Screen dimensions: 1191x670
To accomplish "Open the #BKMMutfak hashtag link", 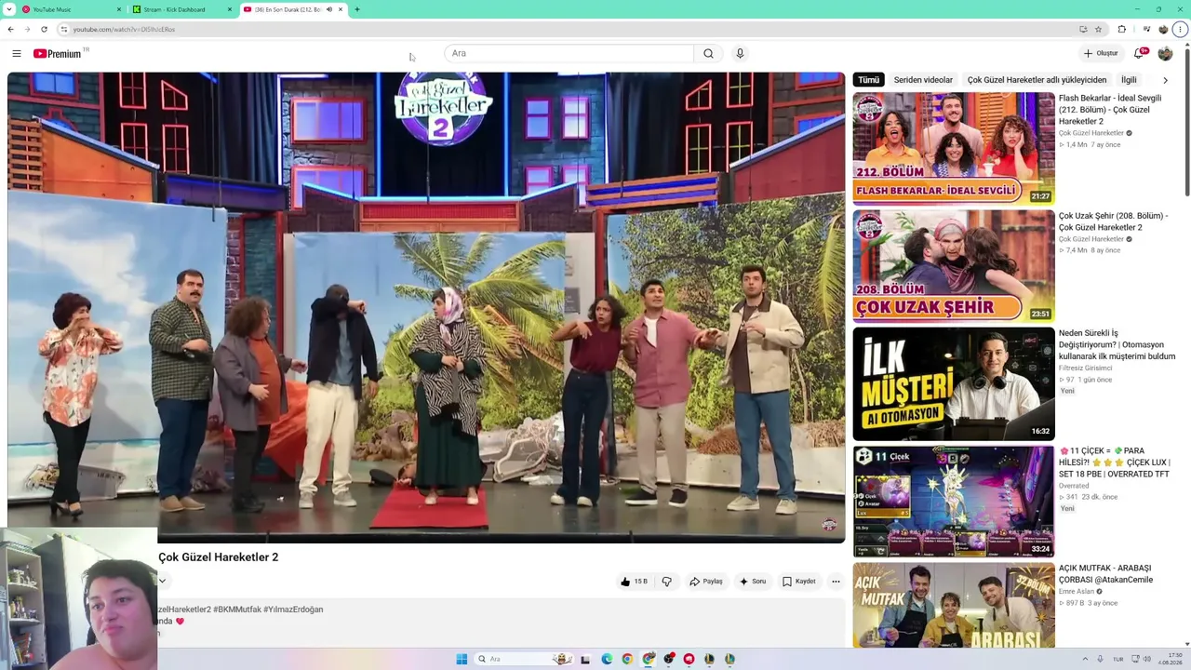I will click(x=236, y=610).
